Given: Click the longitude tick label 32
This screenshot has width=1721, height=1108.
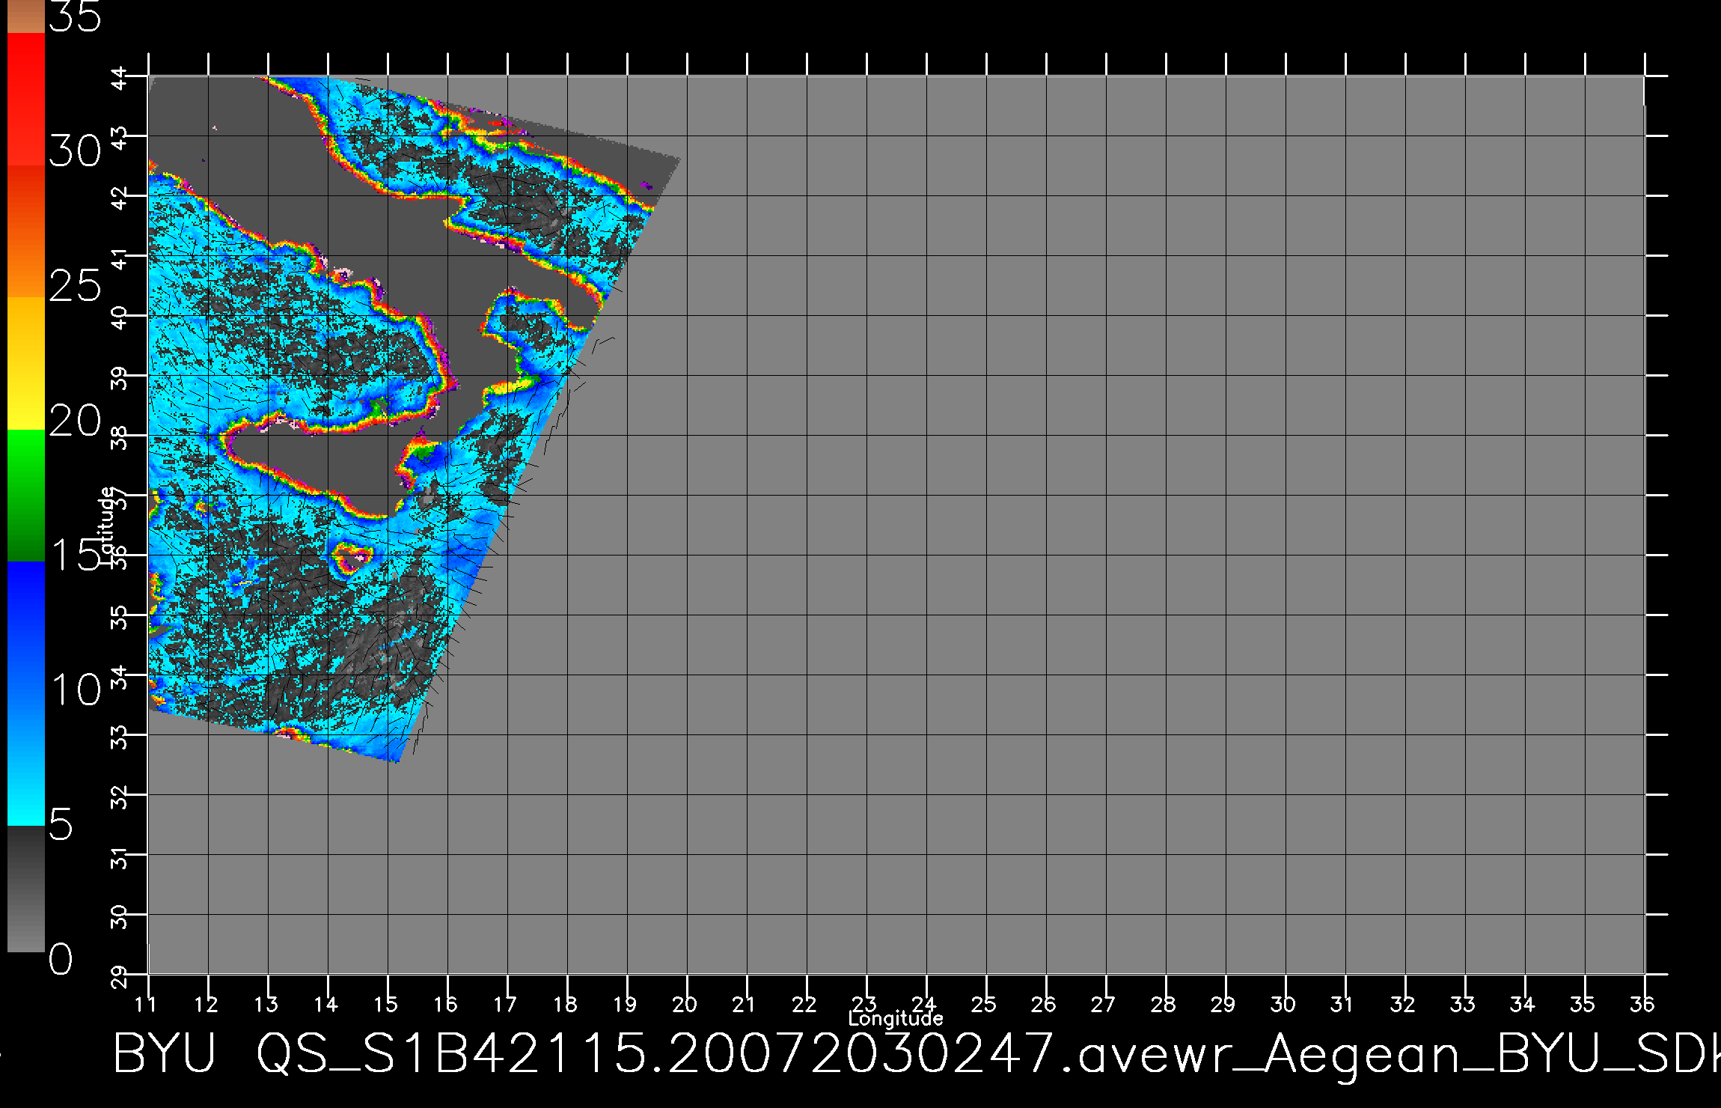Looking at the screenshot, I should pos(1402,1004).
